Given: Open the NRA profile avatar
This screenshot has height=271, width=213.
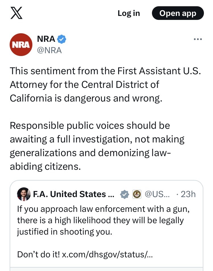Looking at the screenshot, I should tap(21, 45).
